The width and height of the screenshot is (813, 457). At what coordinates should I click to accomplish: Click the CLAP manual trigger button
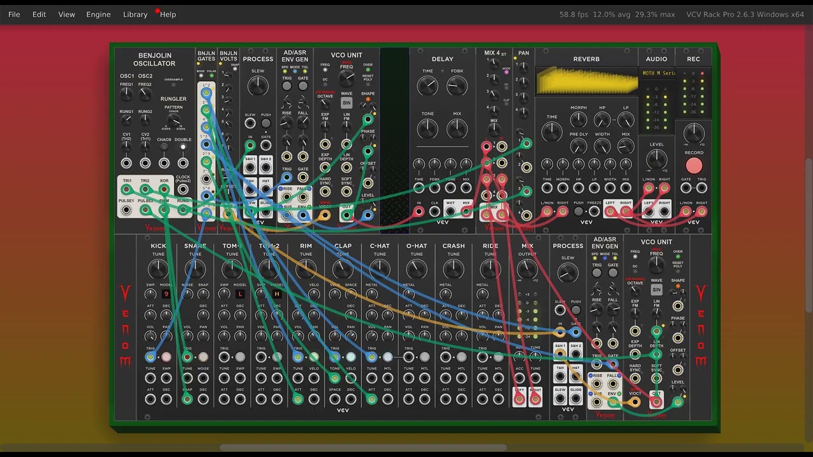coord(351,357)
